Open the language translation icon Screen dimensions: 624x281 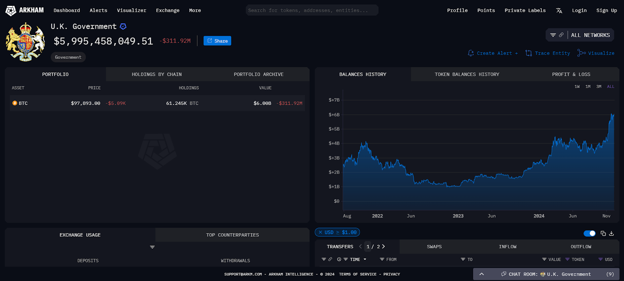(559, 11)
